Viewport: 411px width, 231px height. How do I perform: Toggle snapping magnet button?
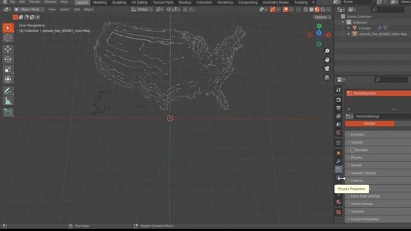(x=169, y=10)
